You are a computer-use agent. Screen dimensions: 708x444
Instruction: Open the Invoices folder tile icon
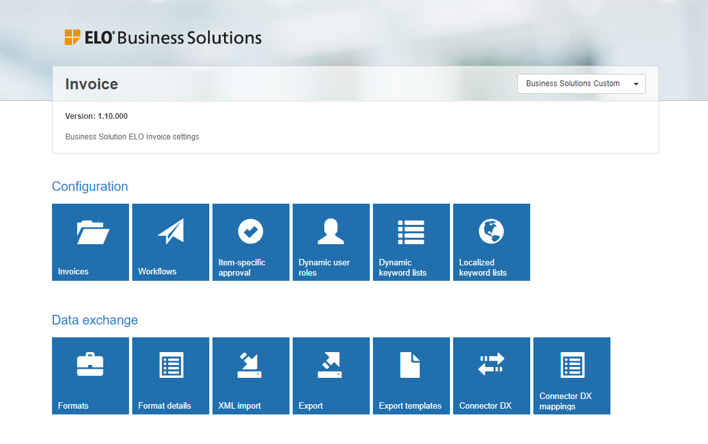(x=93, y=232)
